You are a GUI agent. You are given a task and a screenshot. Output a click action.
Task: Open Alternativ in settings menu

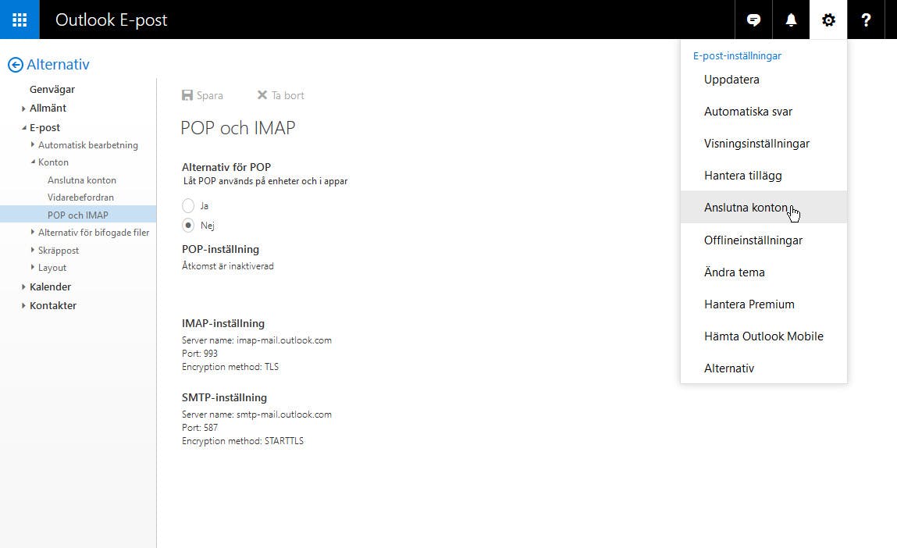click(x=764, y=368)
